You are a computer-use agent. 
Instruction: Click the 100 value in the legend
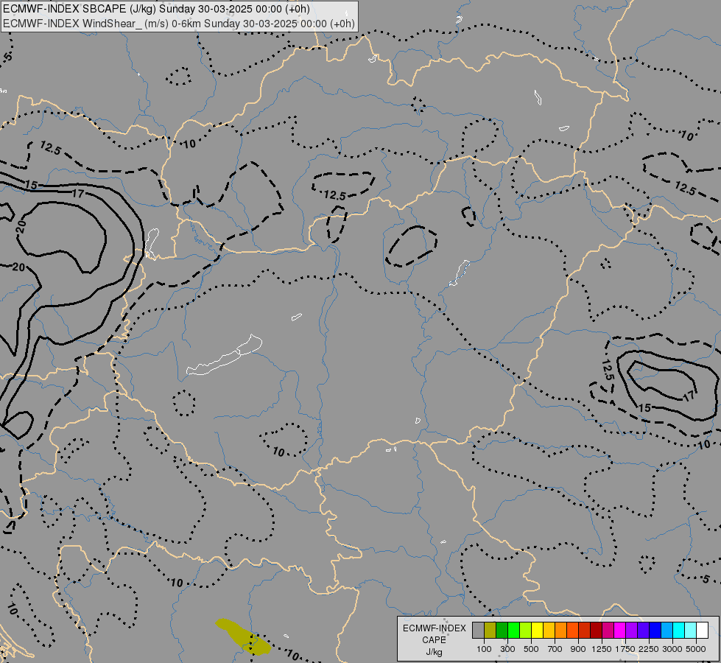coord(484,649)
